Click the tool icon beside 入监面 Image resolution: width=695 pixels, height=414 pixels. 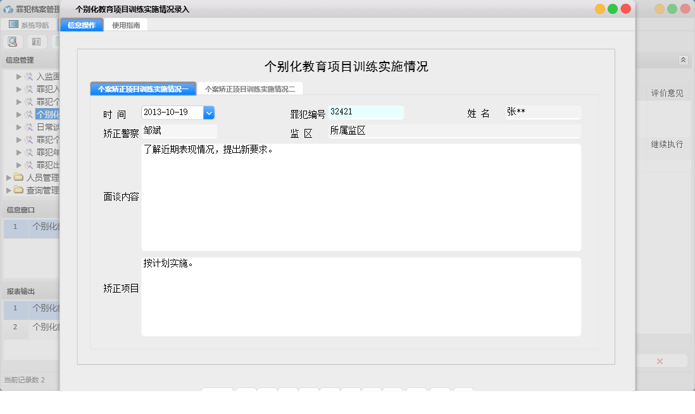click(29, 76)
